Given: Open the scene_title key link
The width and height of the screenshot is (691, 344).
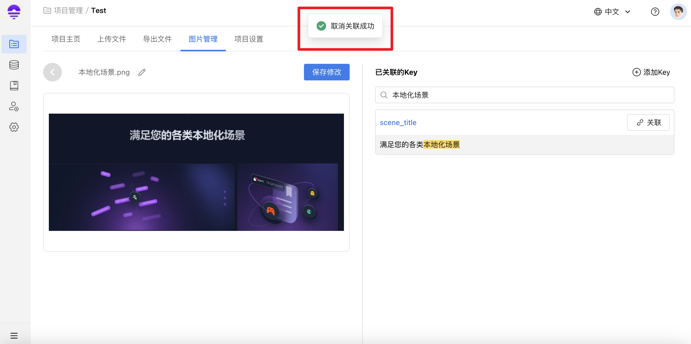Looking at the screenshot, I should 398,123.
